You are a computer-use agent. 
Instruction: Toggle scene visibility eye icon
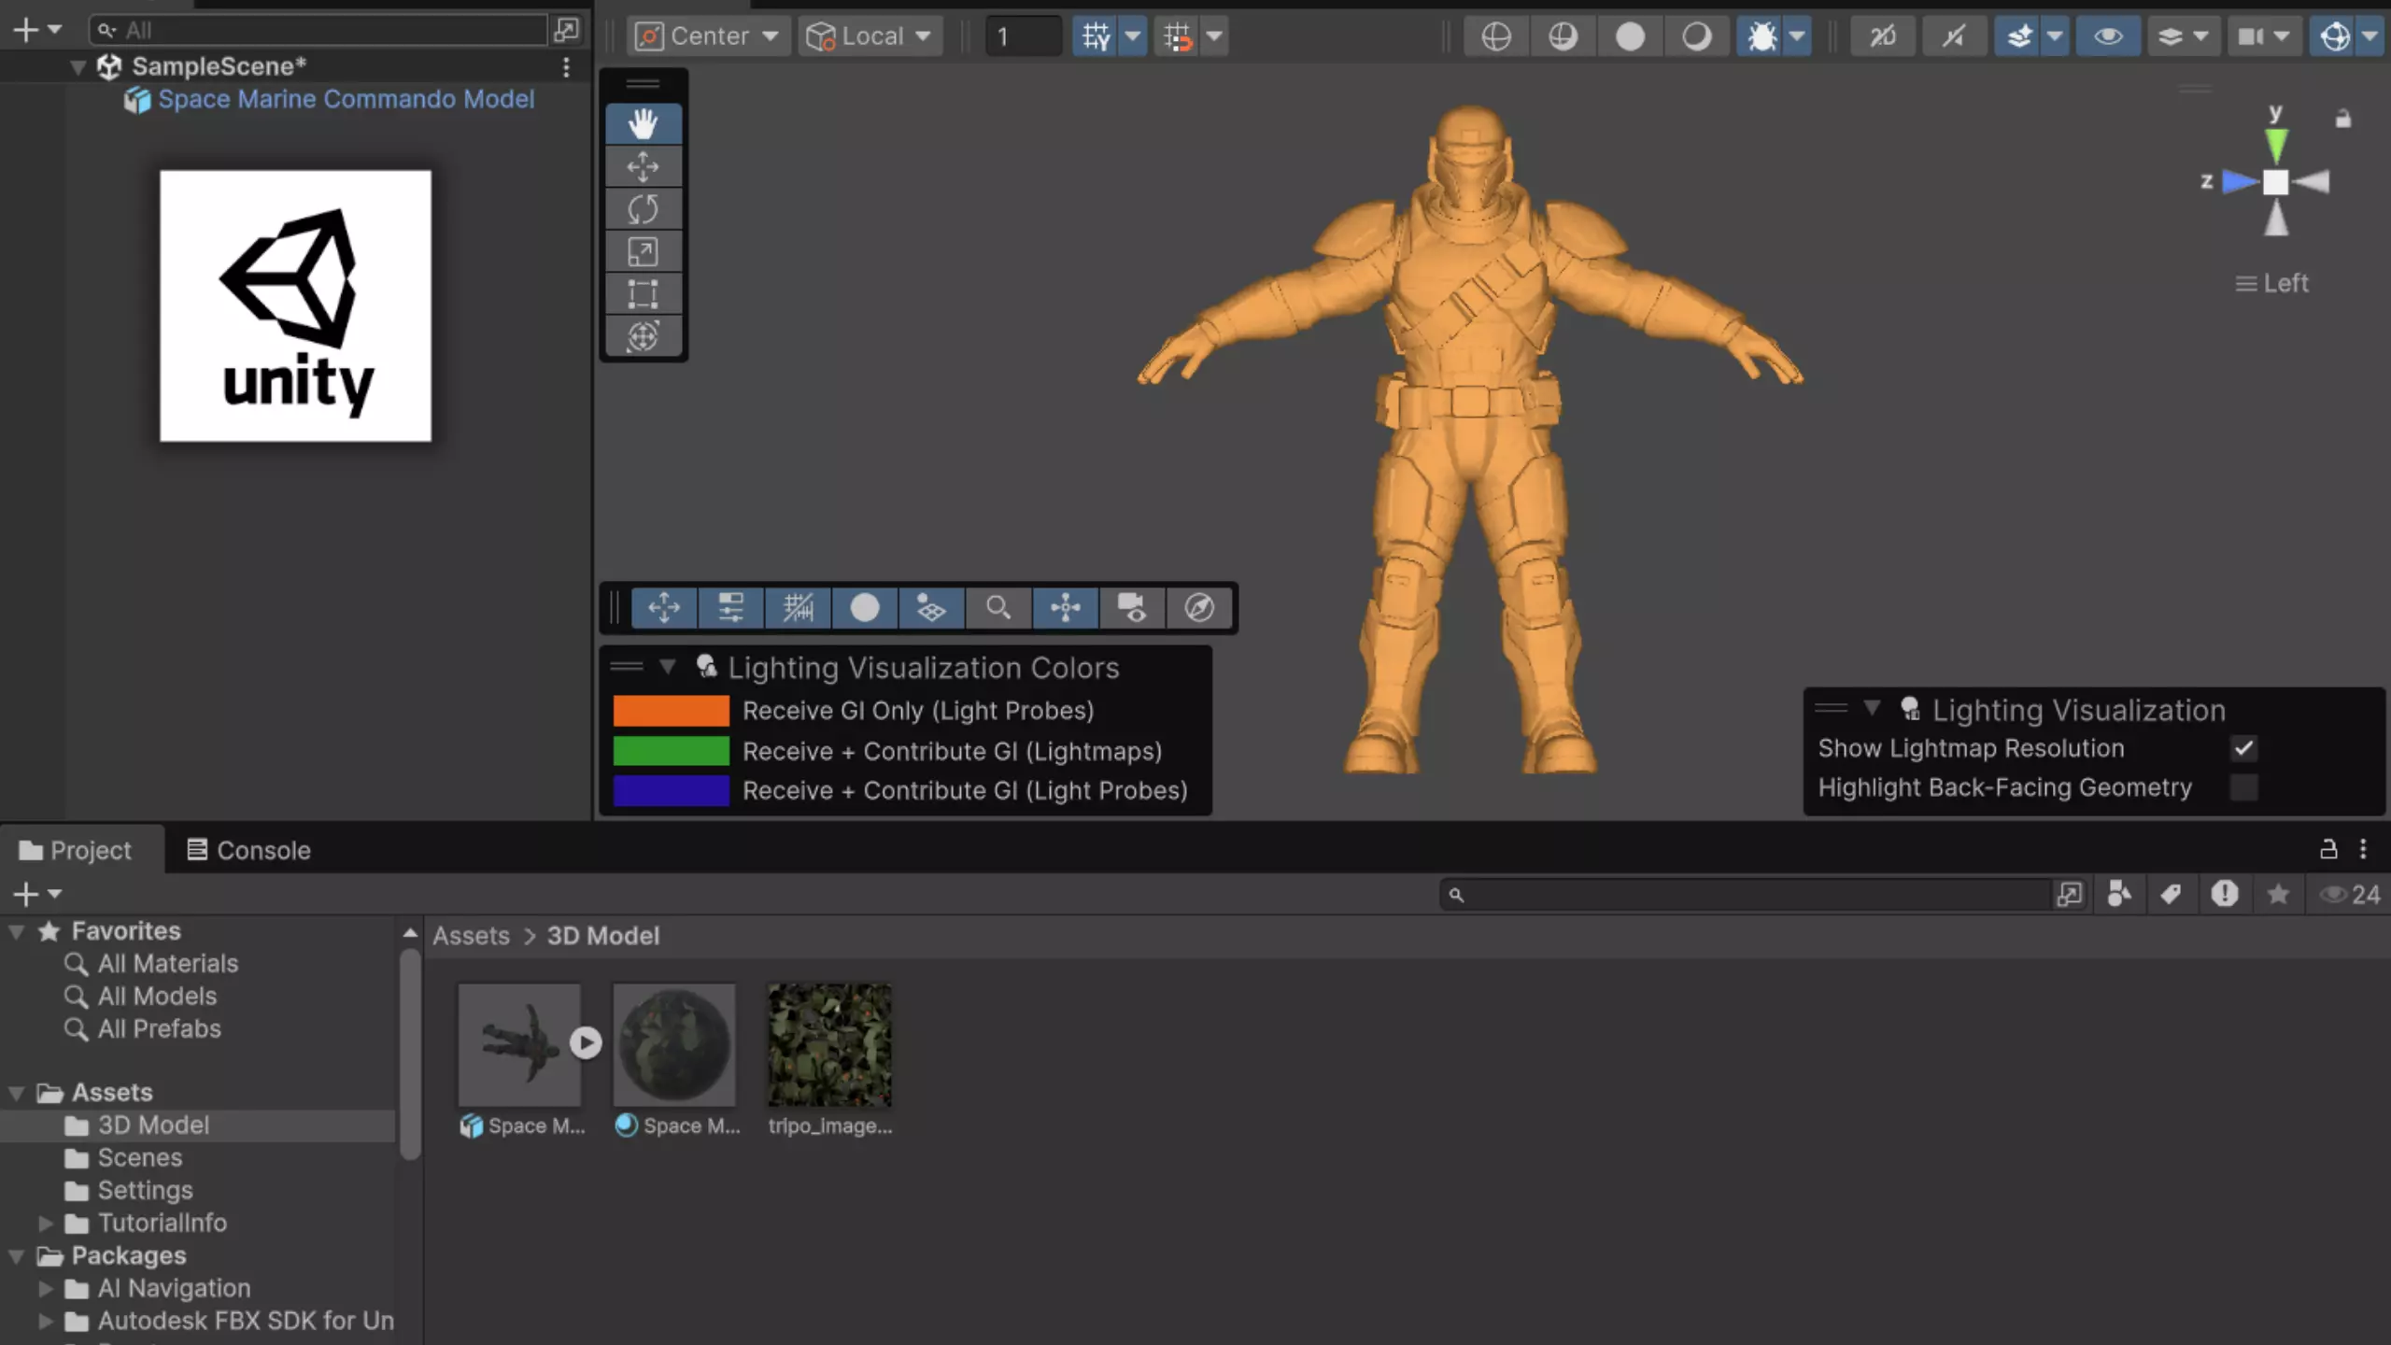click(x=2107, y=36)
